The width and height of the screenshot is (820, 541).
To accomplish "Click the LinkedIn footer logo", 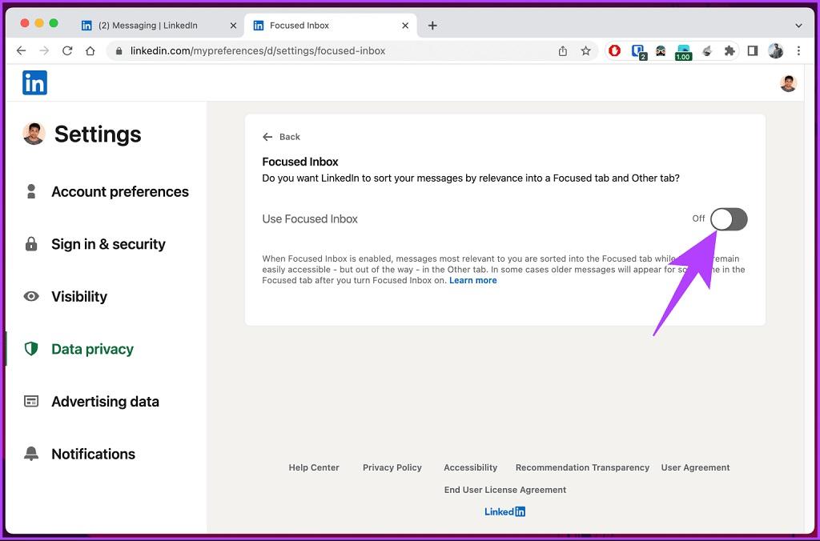I will point(504,511).
